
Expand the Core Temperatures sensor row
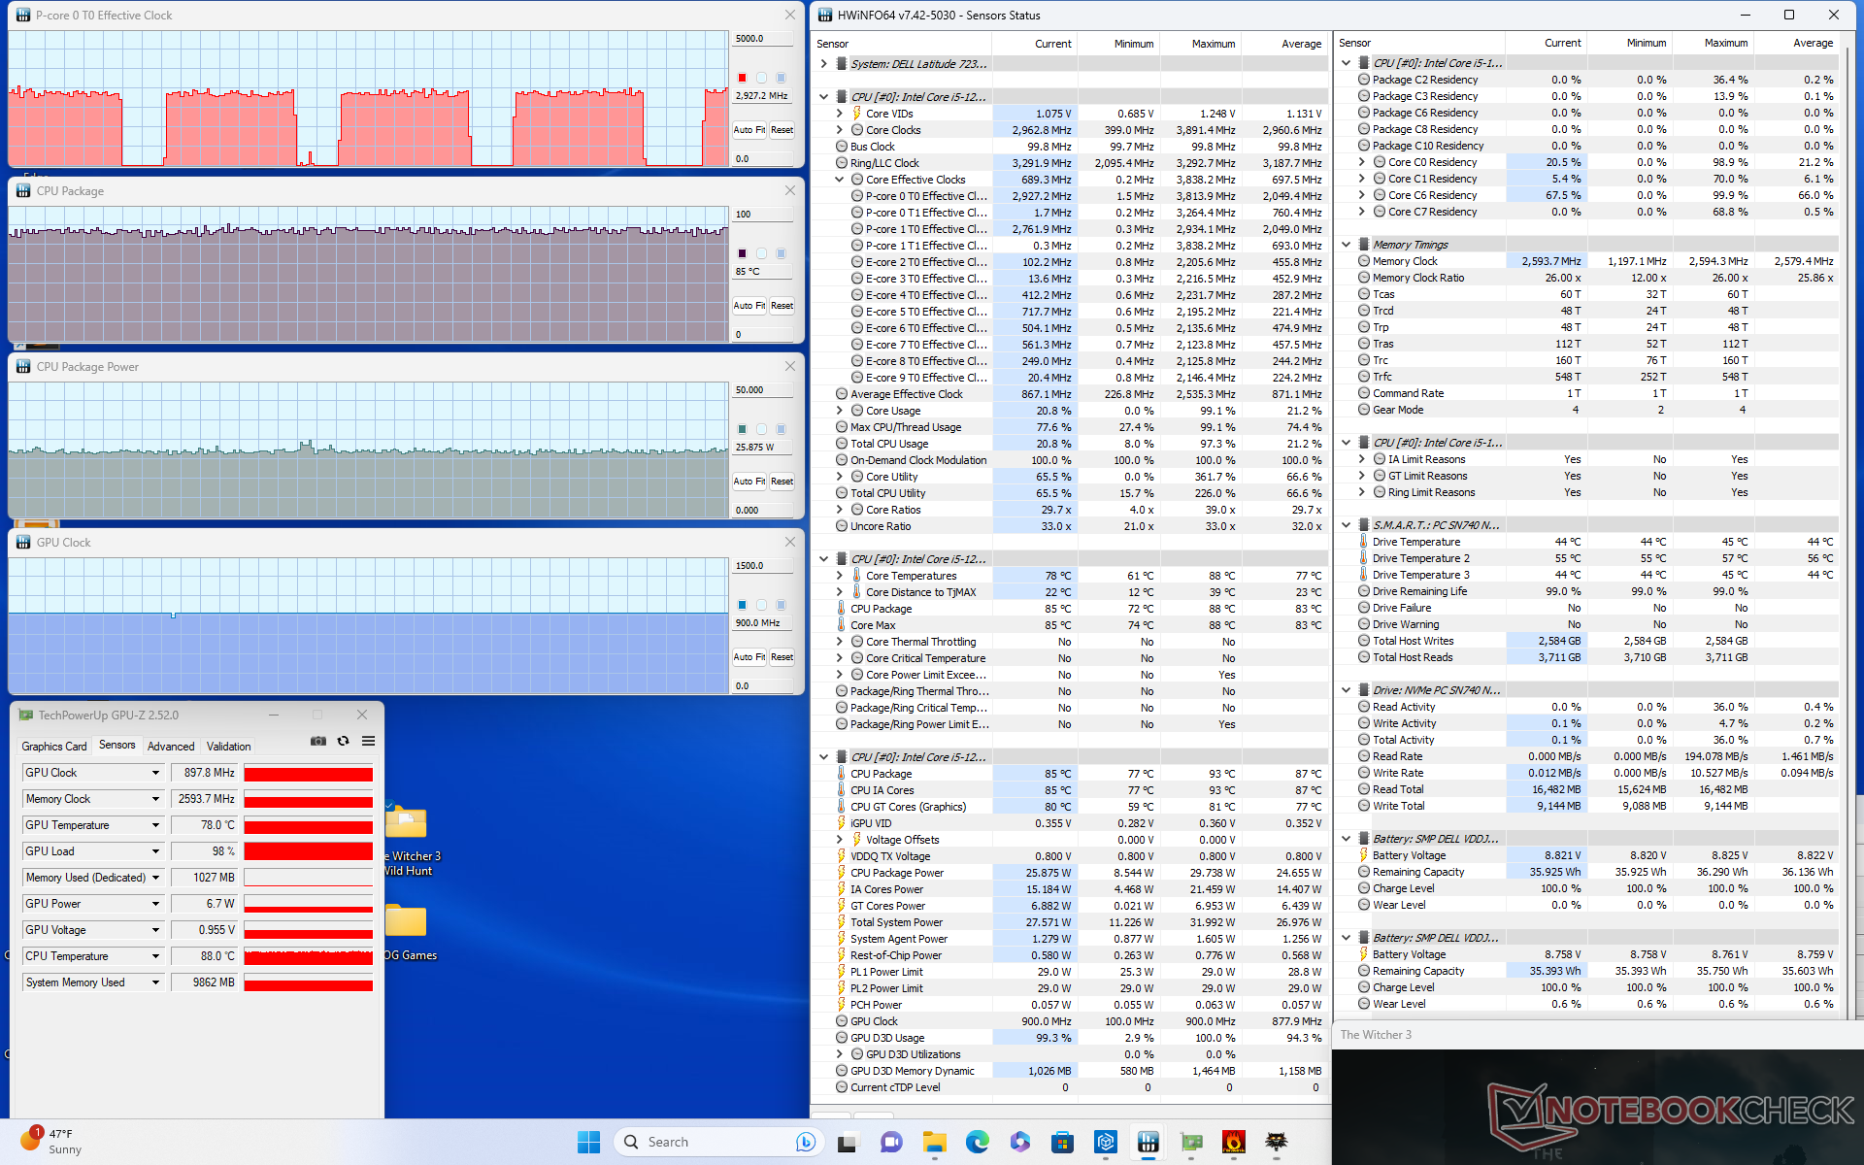point(840,576)
